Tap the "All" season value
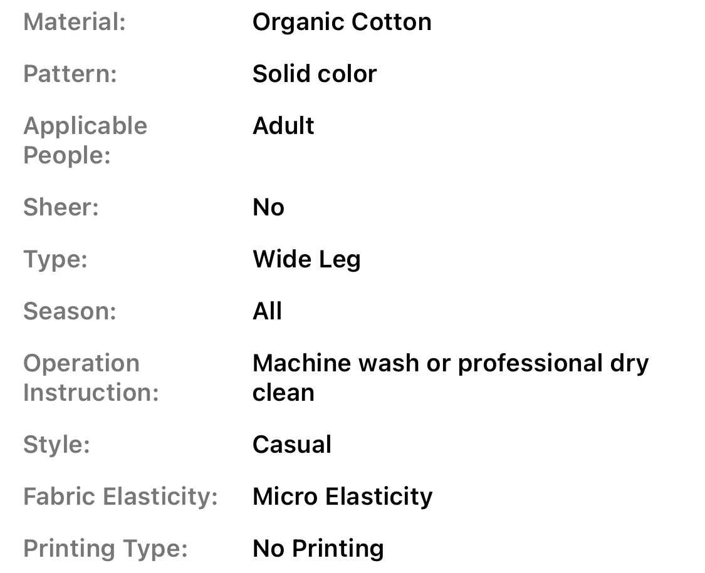This screenshot has height=573, width=705. tap(267, 311)
